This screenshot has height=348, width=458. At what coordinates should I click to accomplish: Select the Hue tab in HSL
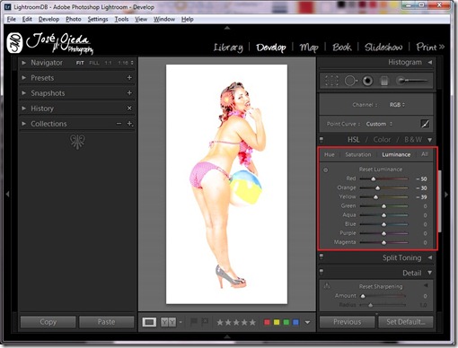pos(330,154)
